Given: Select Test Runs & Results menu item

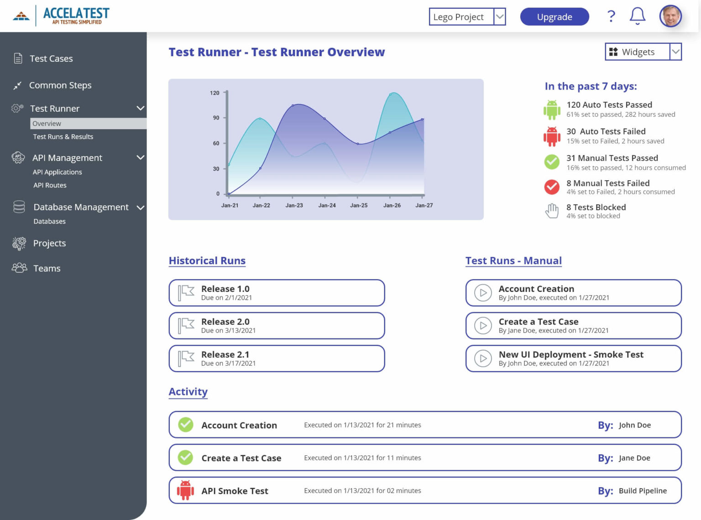Looking at the screenshot, I should tap(63, 137).
